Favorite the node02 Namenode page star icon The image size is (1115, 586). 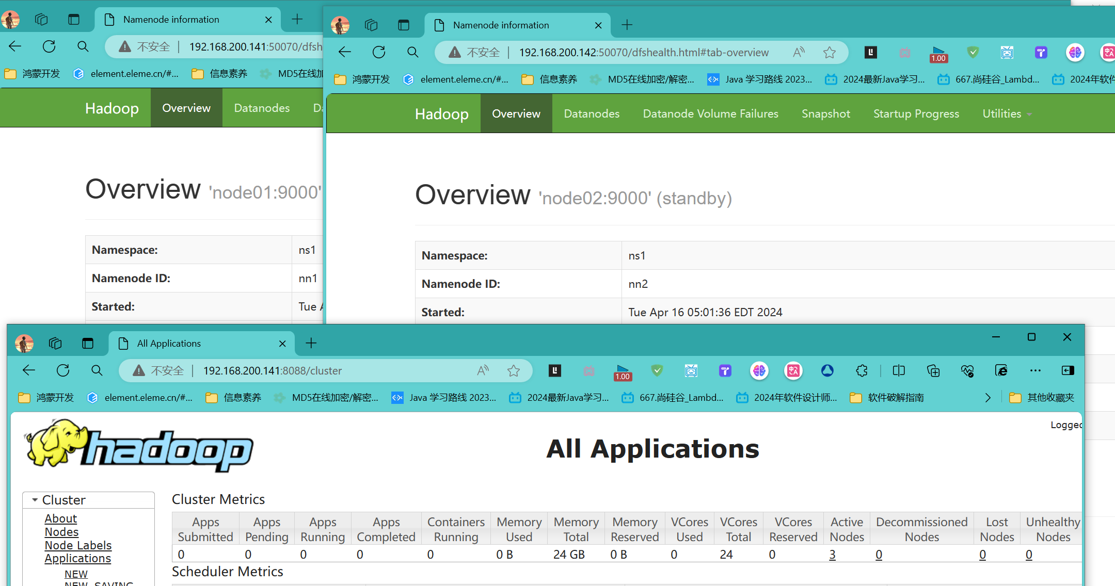pos(830,52)
